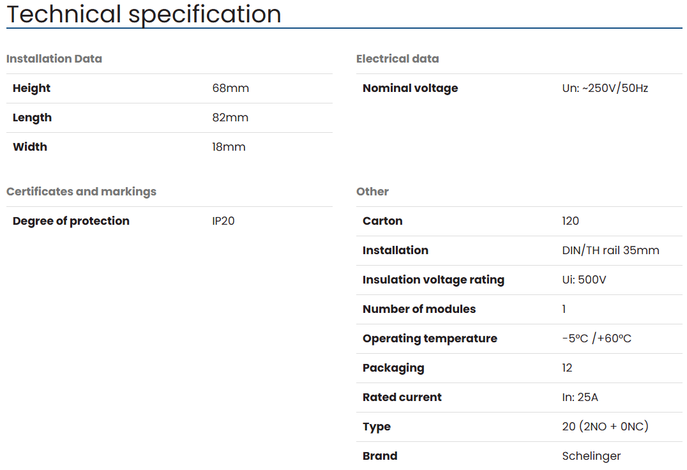Image resolution: width=687 pixels, height=470 pixels.
Task: Select the Certificates and markings heading
Action: 81,192
